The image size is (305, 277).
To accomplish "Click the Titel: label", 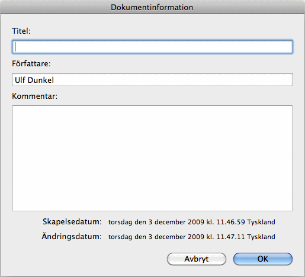I will click(21, 31).
